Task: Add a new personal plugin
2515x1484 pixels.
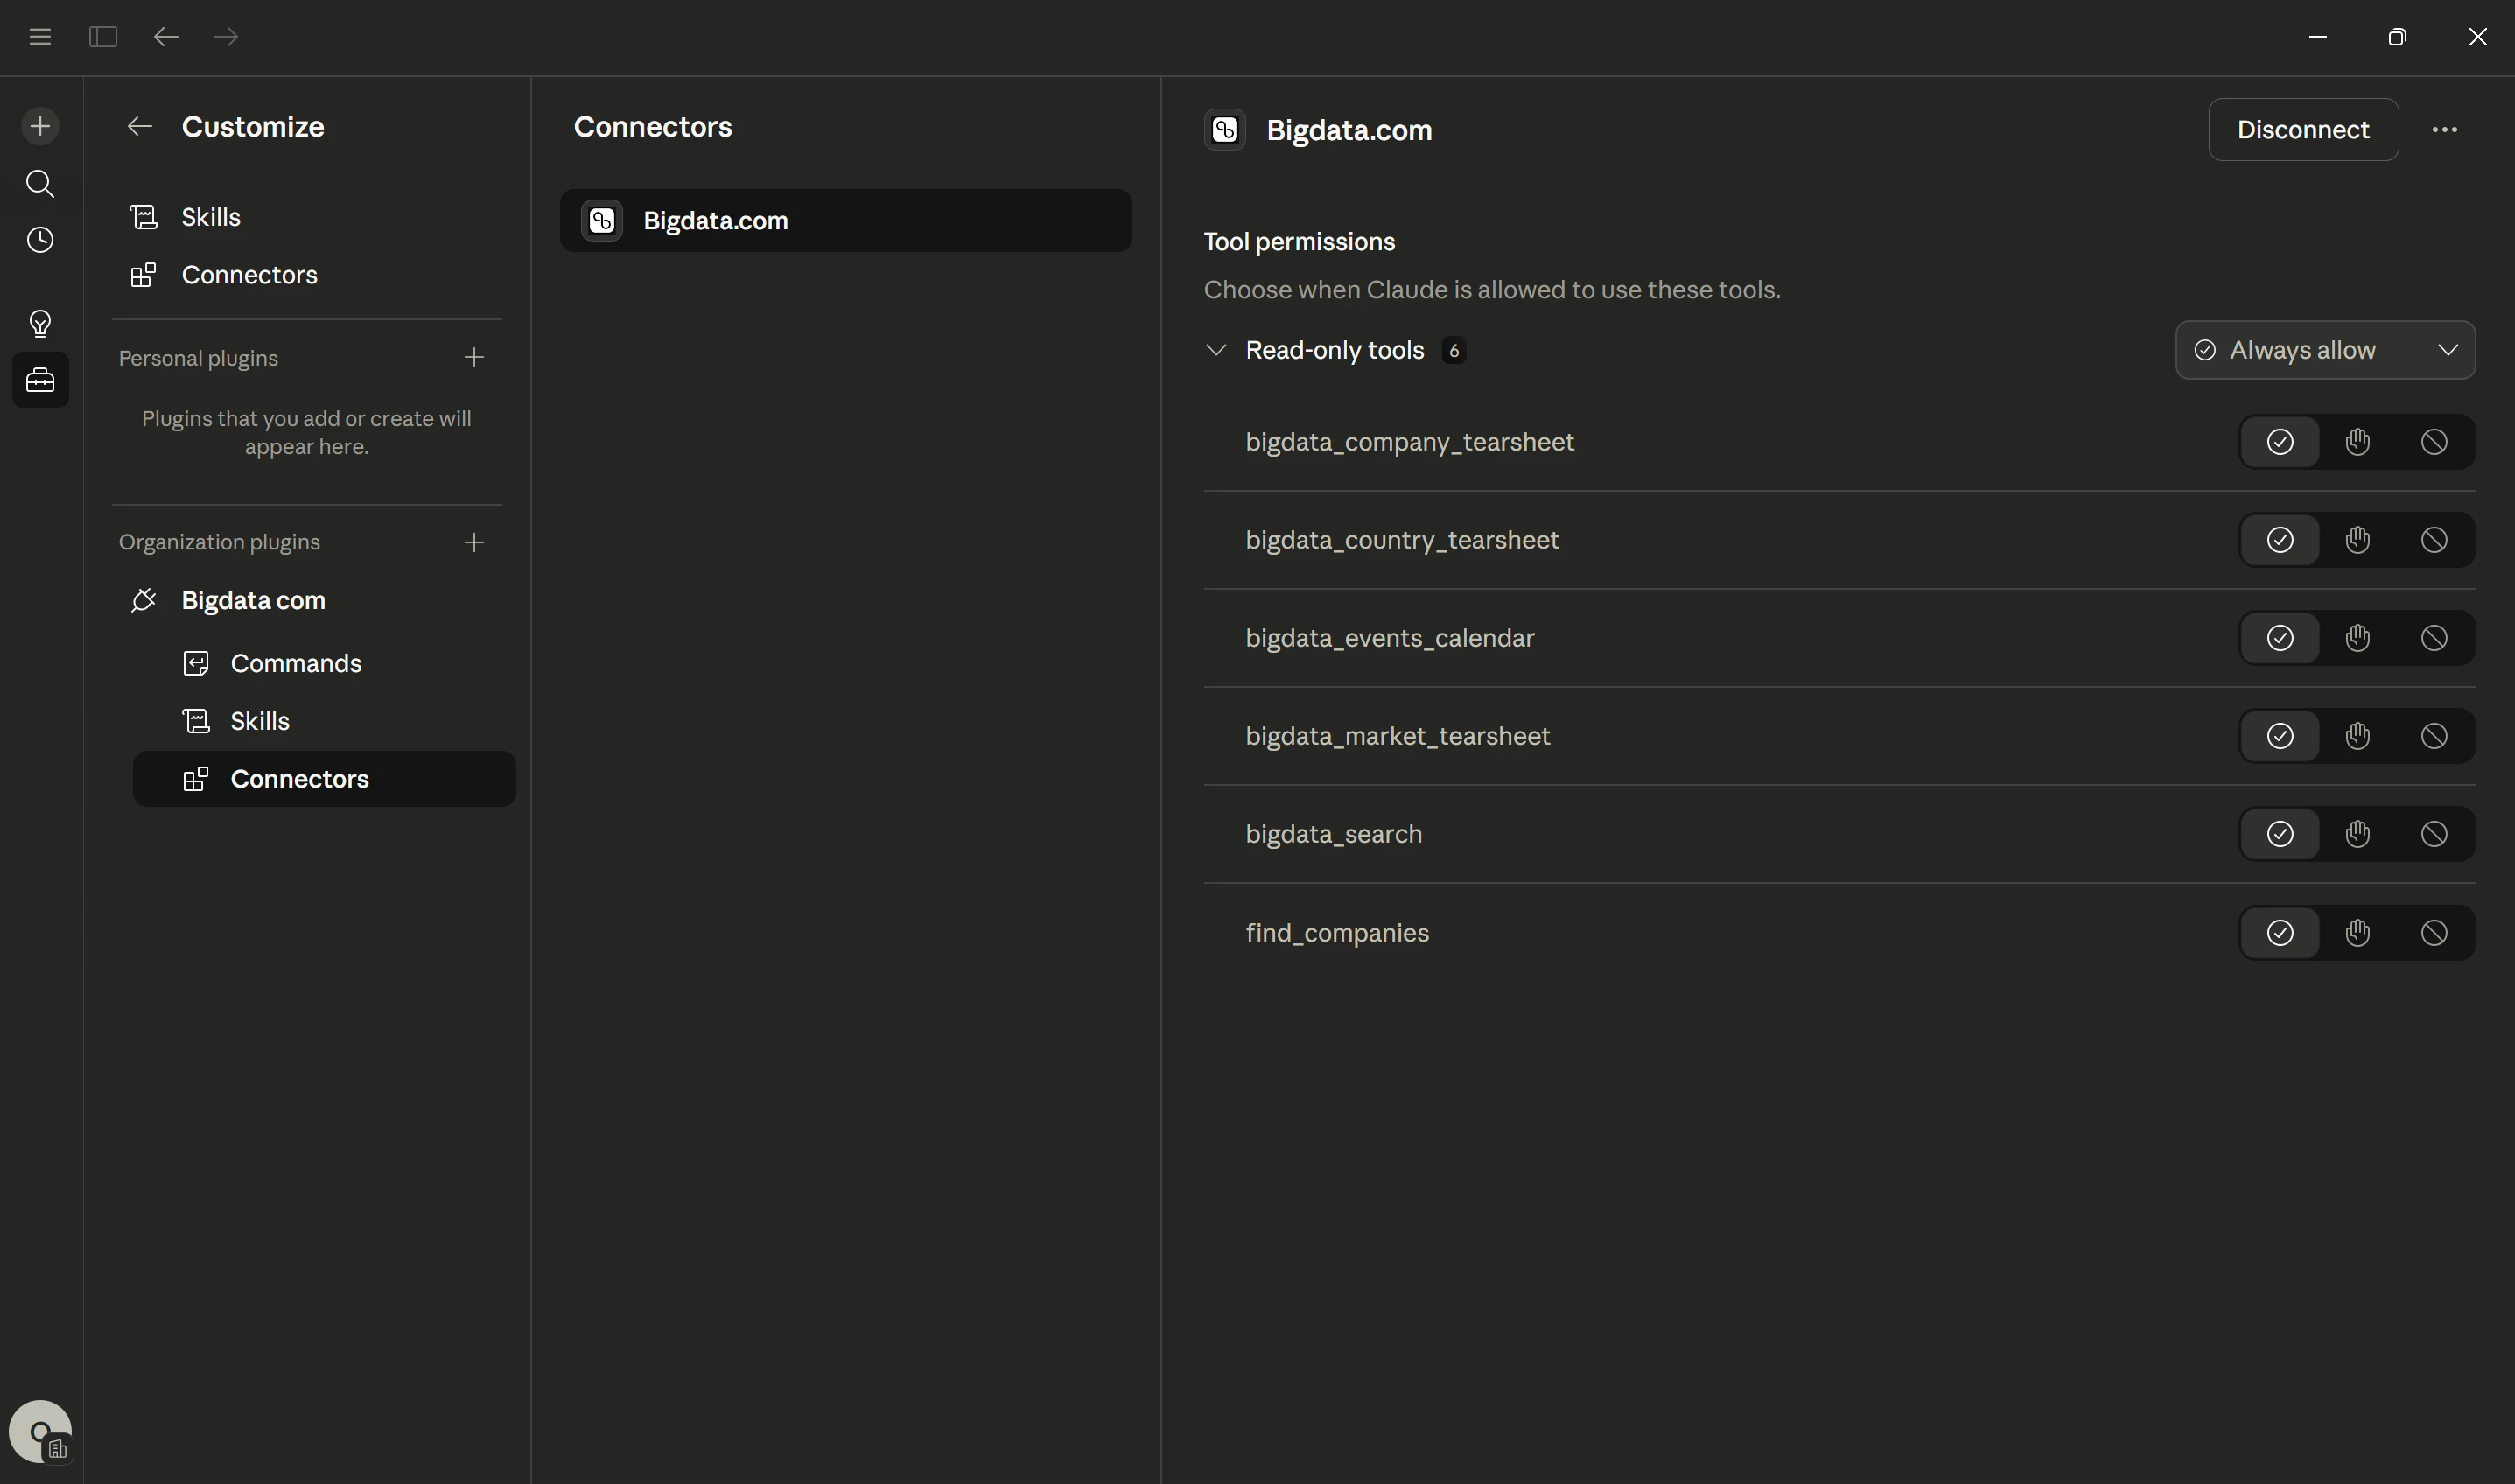Action: (x=473, y=357)
